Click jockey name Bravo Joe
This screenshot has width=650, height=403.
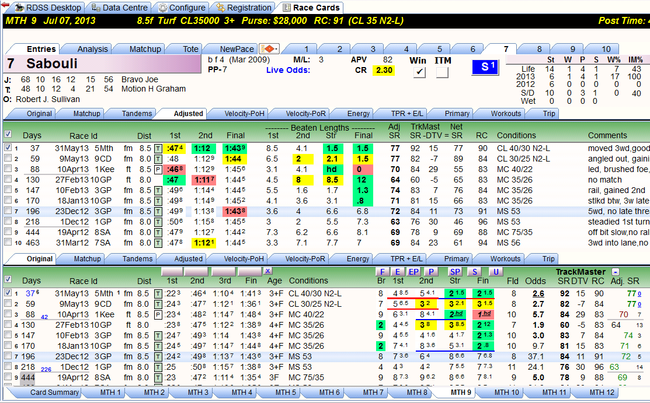click(x=140, y=79)
